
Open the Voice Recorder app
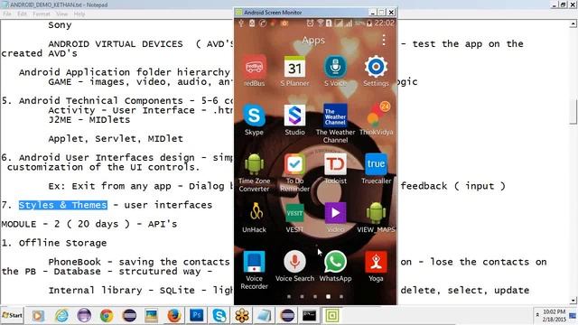254,262
